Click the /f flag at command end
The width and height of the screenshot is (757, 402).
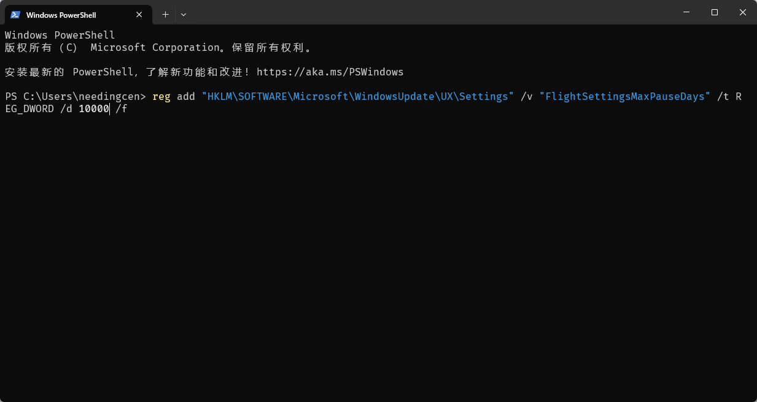(122, 109)
